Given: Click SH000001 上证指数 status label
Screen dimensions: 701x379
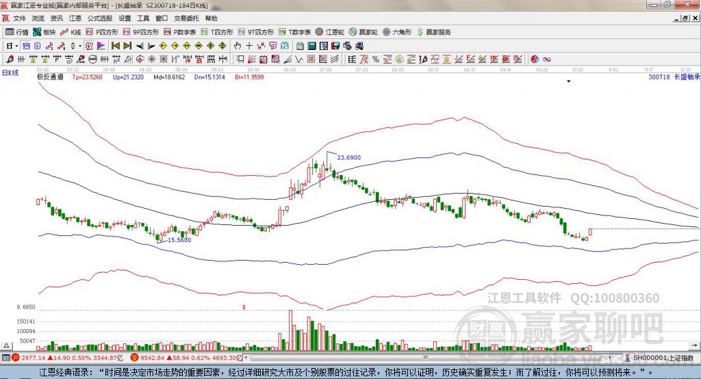Looking at the screenshot, I should [x=664, y=358].
